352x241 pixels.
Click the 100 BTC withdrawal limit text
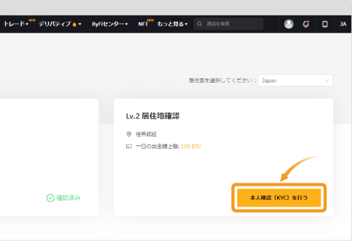[191, 146]
